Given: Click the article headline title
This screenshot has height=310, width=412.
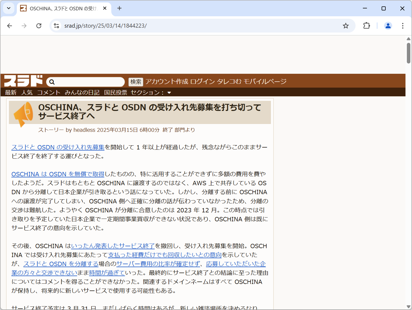Looking at the screenshot, I should [x=150, y=111].
